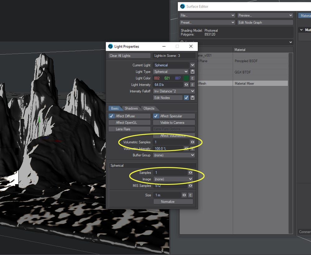
Task: Open the Intensity Falloff dropdown
Action: (174, 91)
